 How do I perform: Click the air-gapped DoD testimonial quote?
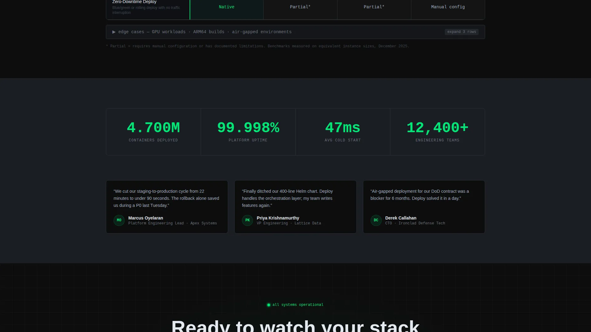420,195
